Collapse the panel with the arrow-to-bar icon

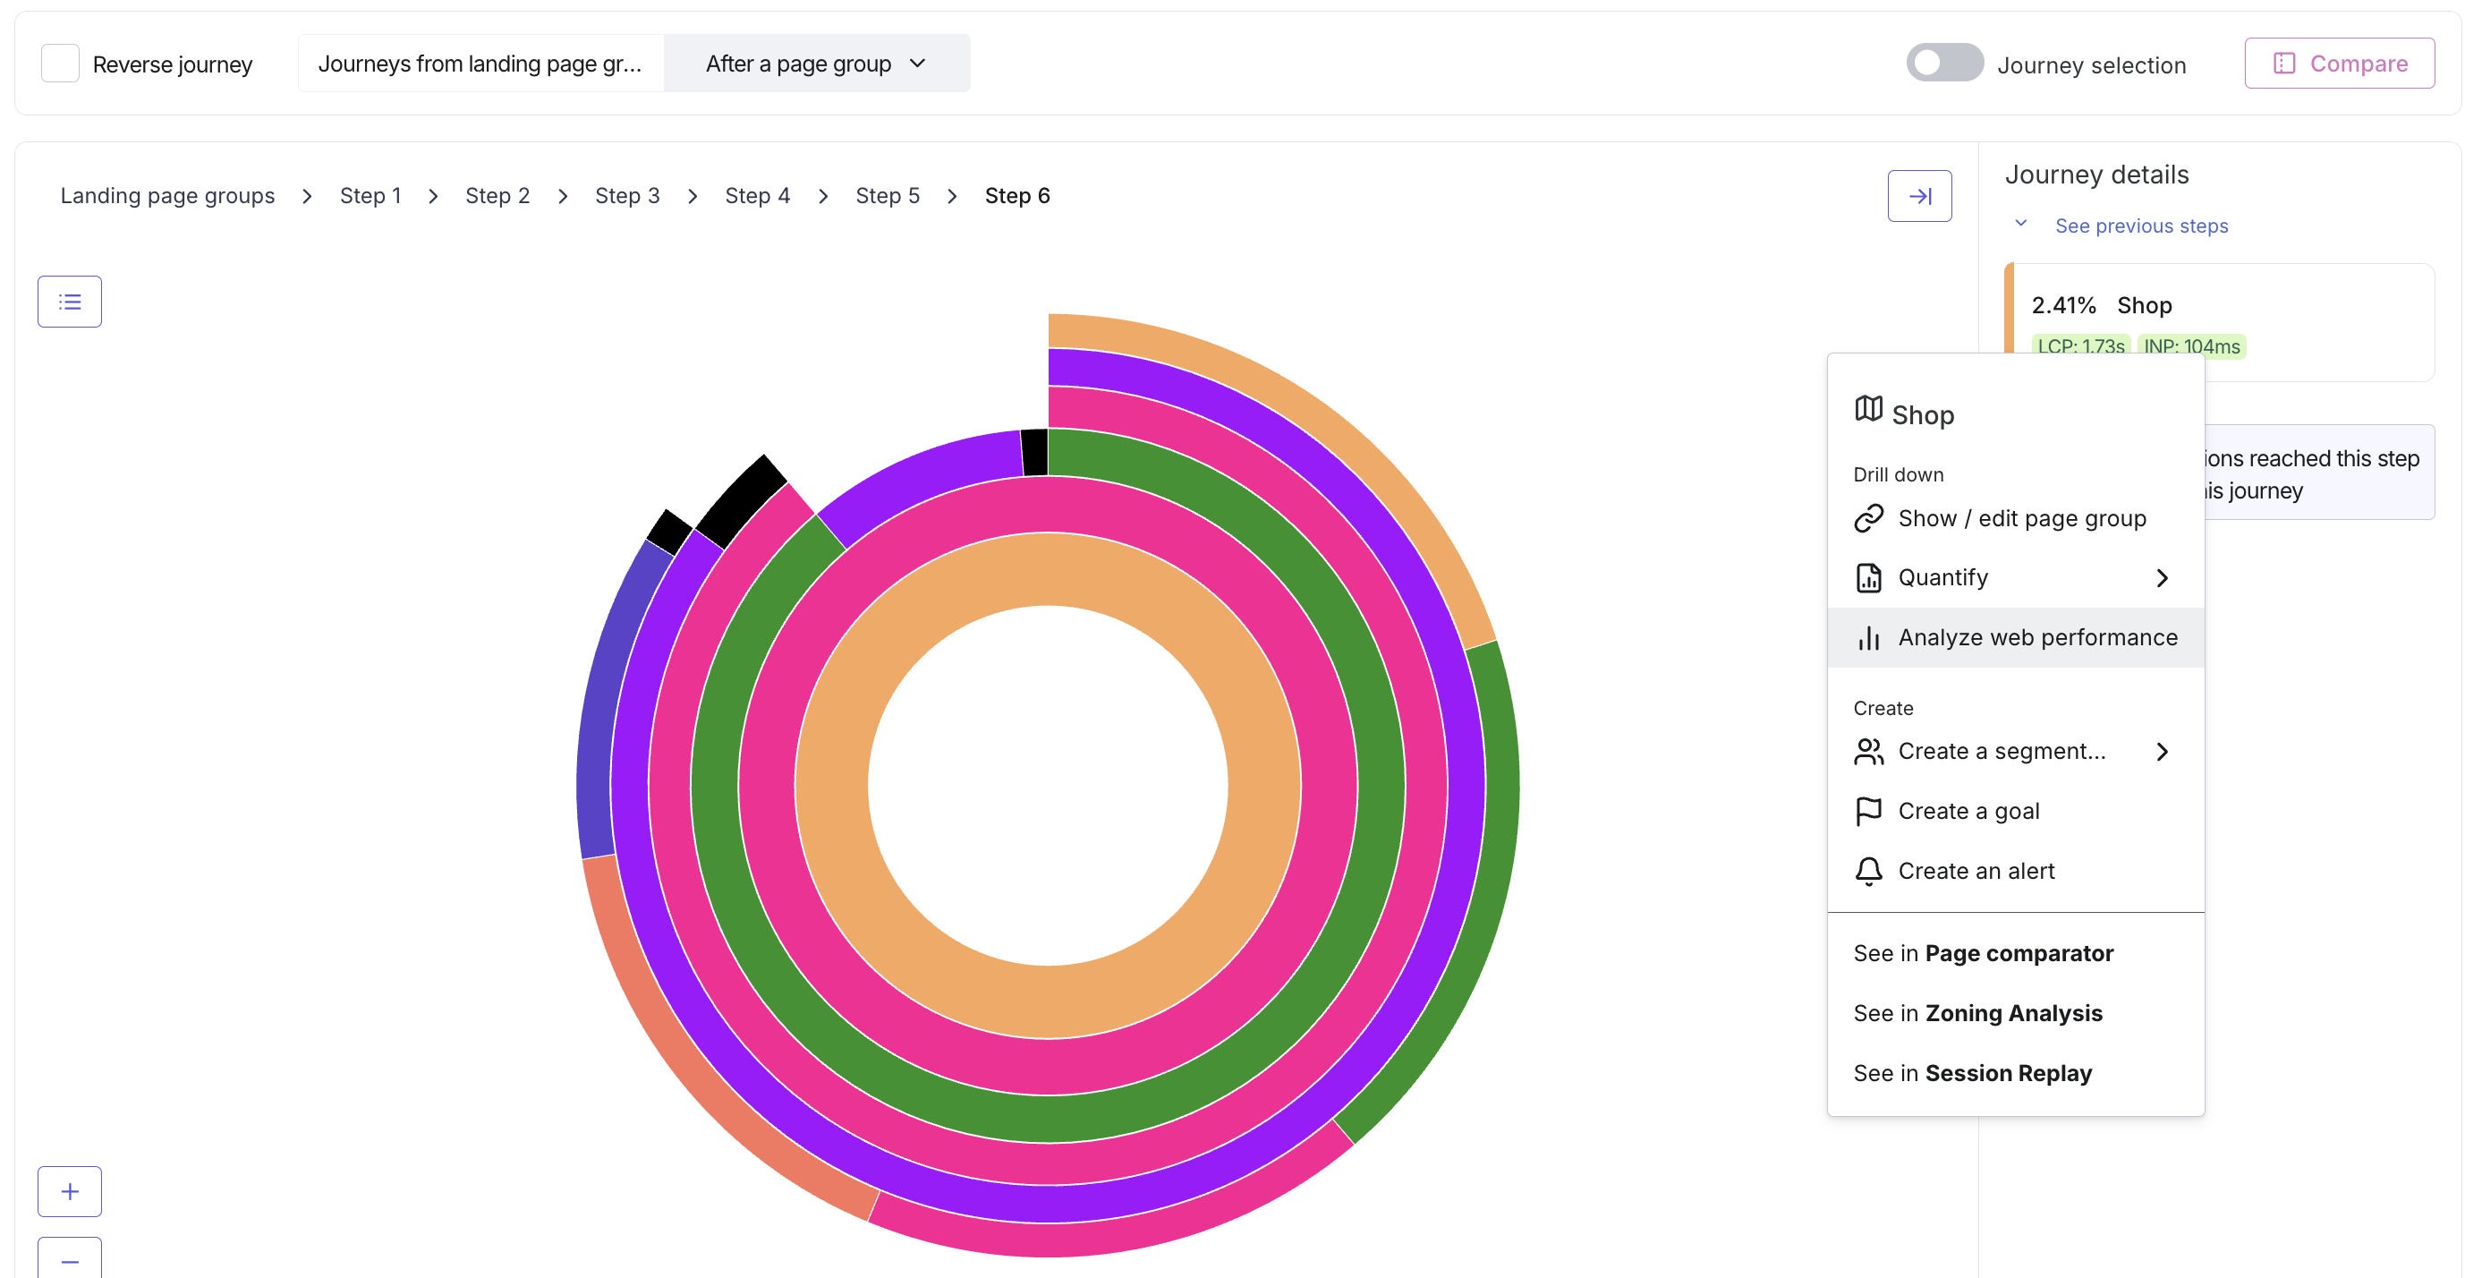(x=1919, y=196)
